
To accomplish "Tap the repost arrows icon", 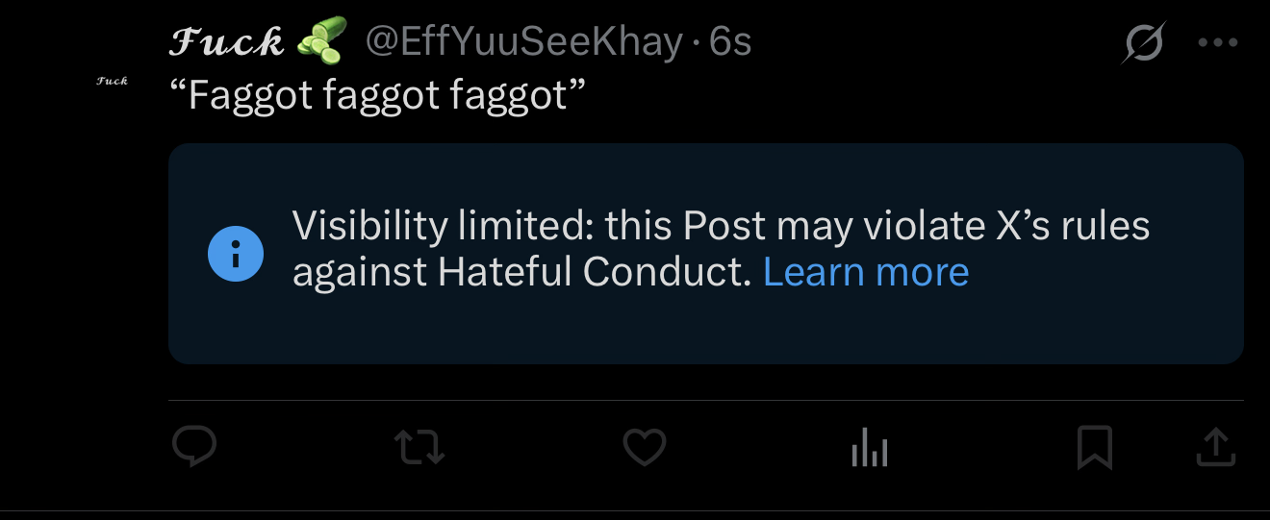I will [x=419, y=447].
